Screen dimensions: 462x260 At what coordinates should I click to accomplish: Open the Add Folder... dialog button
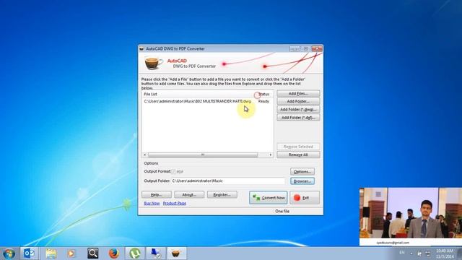(298, 101)
